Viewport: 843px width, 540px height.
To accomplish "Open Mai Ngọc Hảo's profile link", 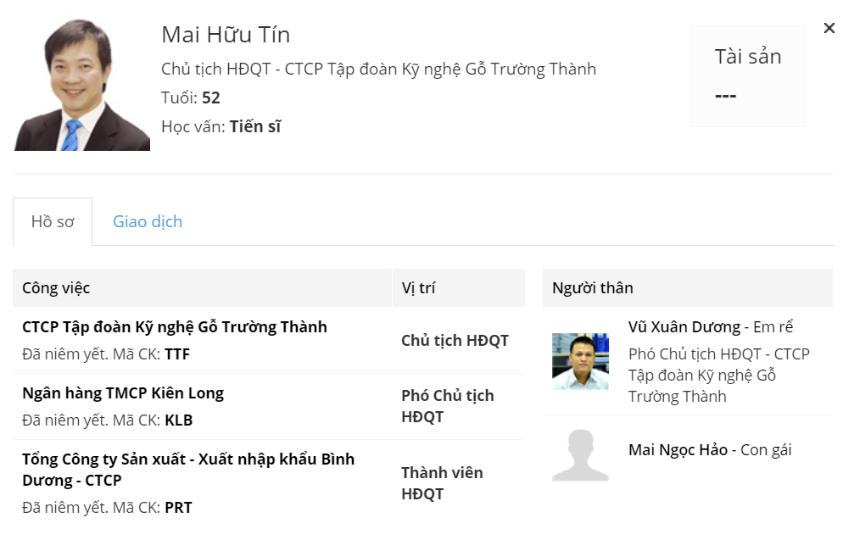I will 678,450.
